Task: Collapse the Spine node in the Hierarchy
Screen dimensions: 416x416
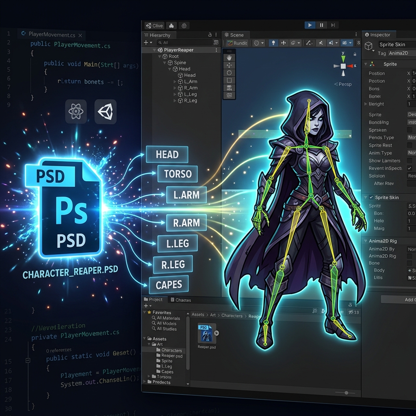Action: pyautogui.click(x=165, y=63)
